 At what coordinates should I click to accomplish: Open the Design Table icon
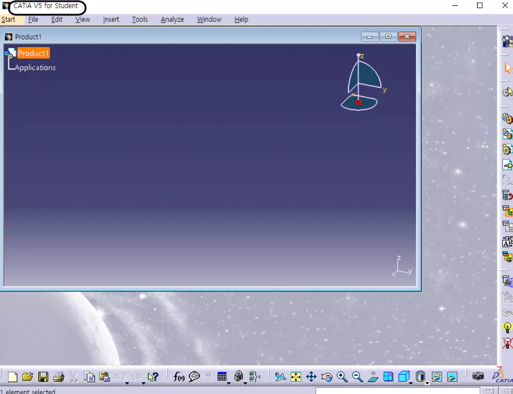coord(222,377)
